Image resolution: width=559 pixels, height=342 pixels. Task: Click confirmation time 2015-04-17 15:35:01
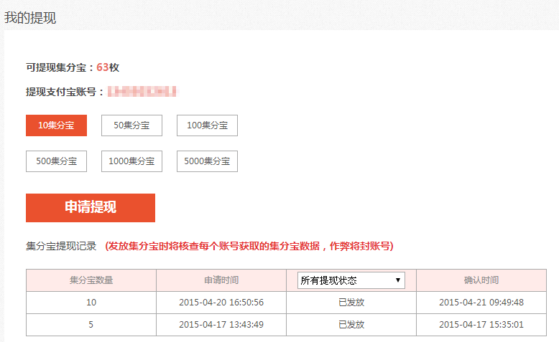point(481,325)
